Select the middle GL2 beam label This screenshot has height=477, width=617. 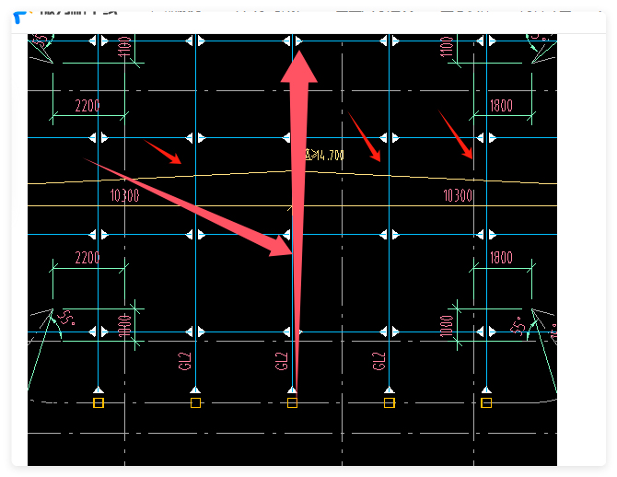point(282,361)
